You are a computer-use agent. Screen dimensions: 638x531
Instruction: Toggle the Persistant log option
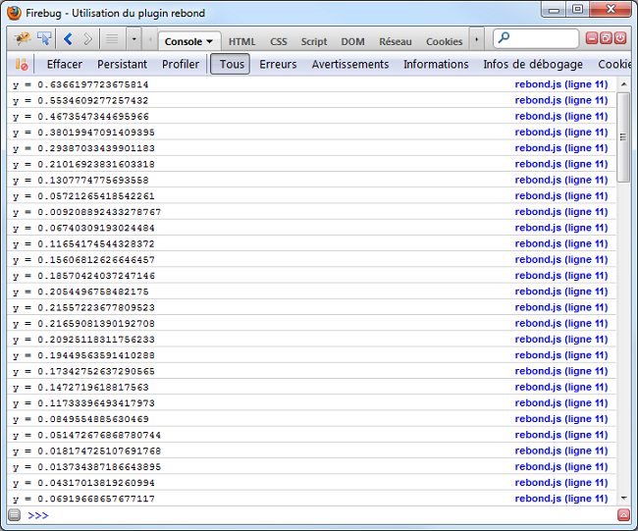[122, 65]
